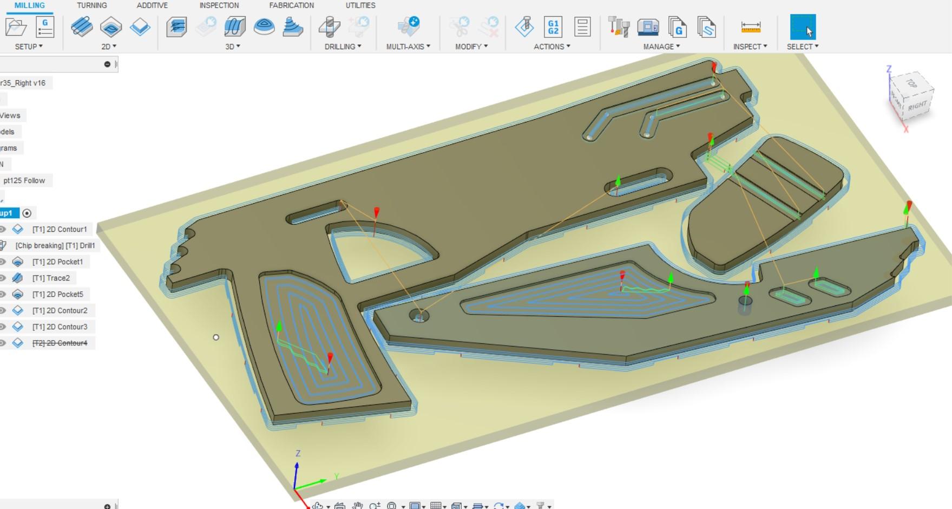Open the SETUP dropdown menu
Screen dimensions: 952x509
(29, 47)
